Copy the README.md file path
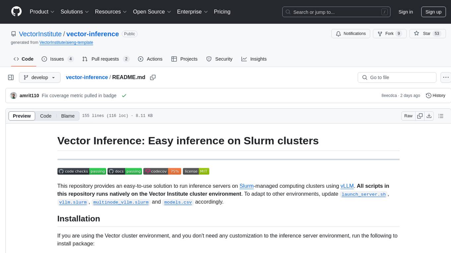The height and width of the screenshot is (253, 451). [x=153, y=77]
